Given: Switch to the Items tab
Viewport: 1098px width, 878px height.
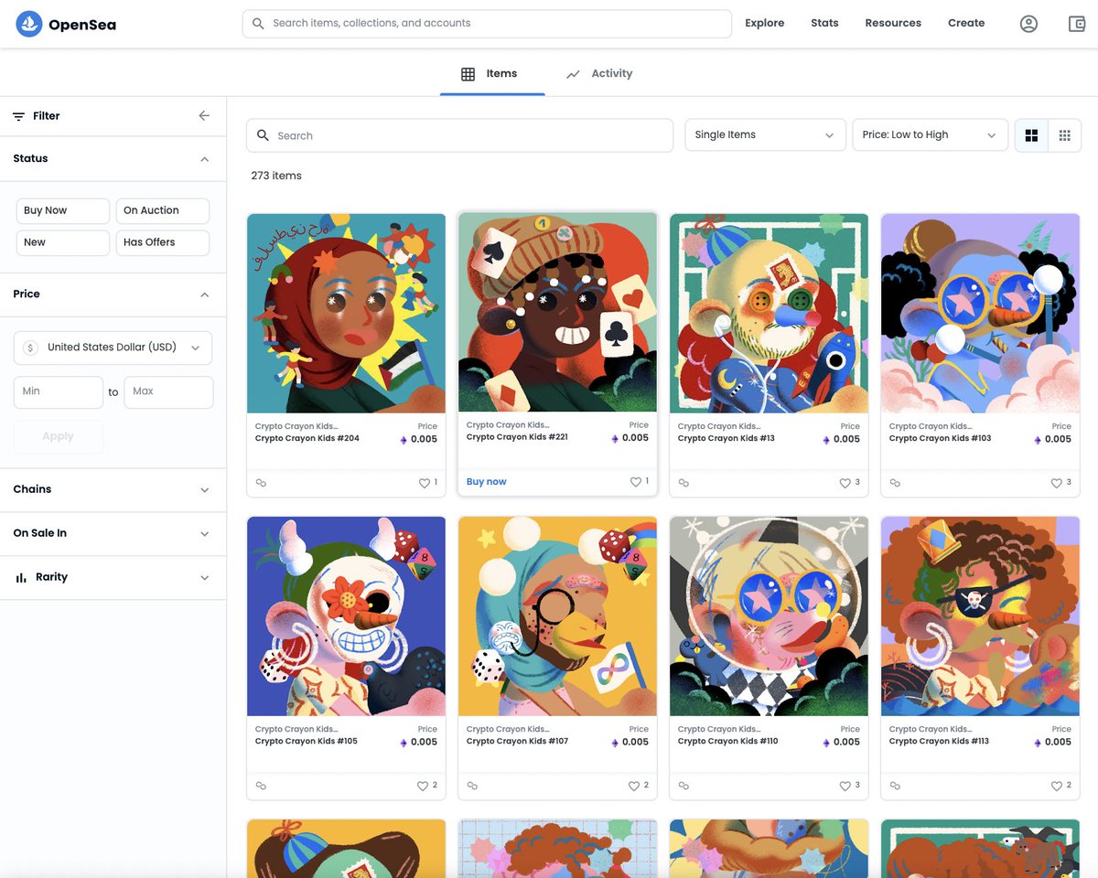Looking at the screenshot, I should pyautogui.click(x=492, y=73).
